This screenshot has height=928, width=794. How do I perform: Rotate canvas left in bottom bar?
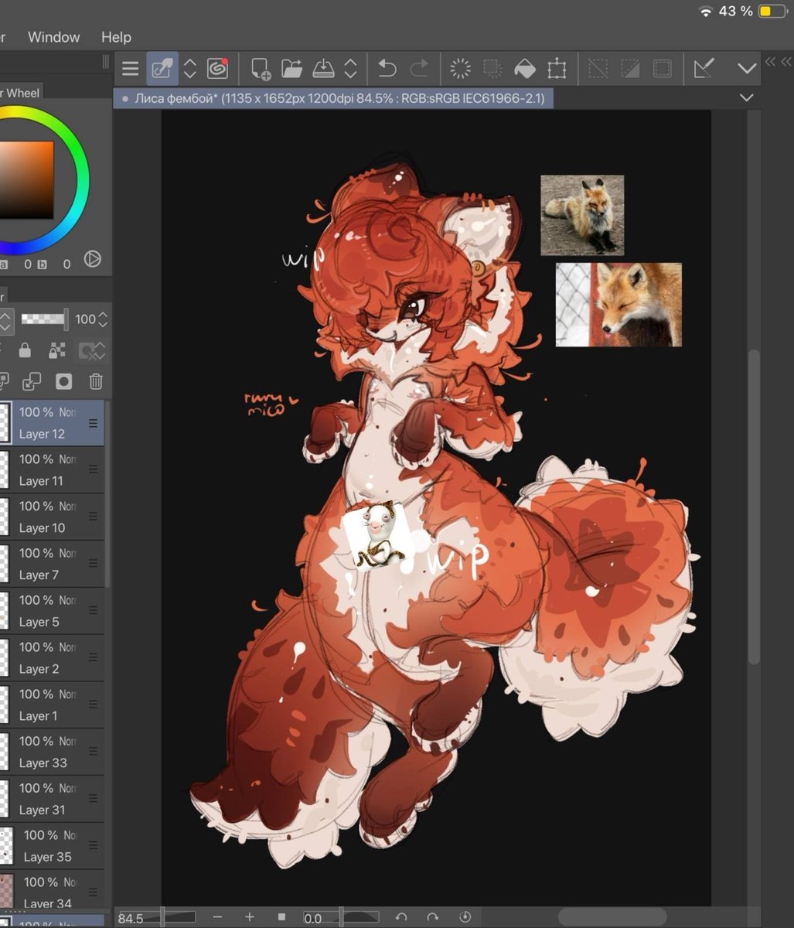pos(400,917)
